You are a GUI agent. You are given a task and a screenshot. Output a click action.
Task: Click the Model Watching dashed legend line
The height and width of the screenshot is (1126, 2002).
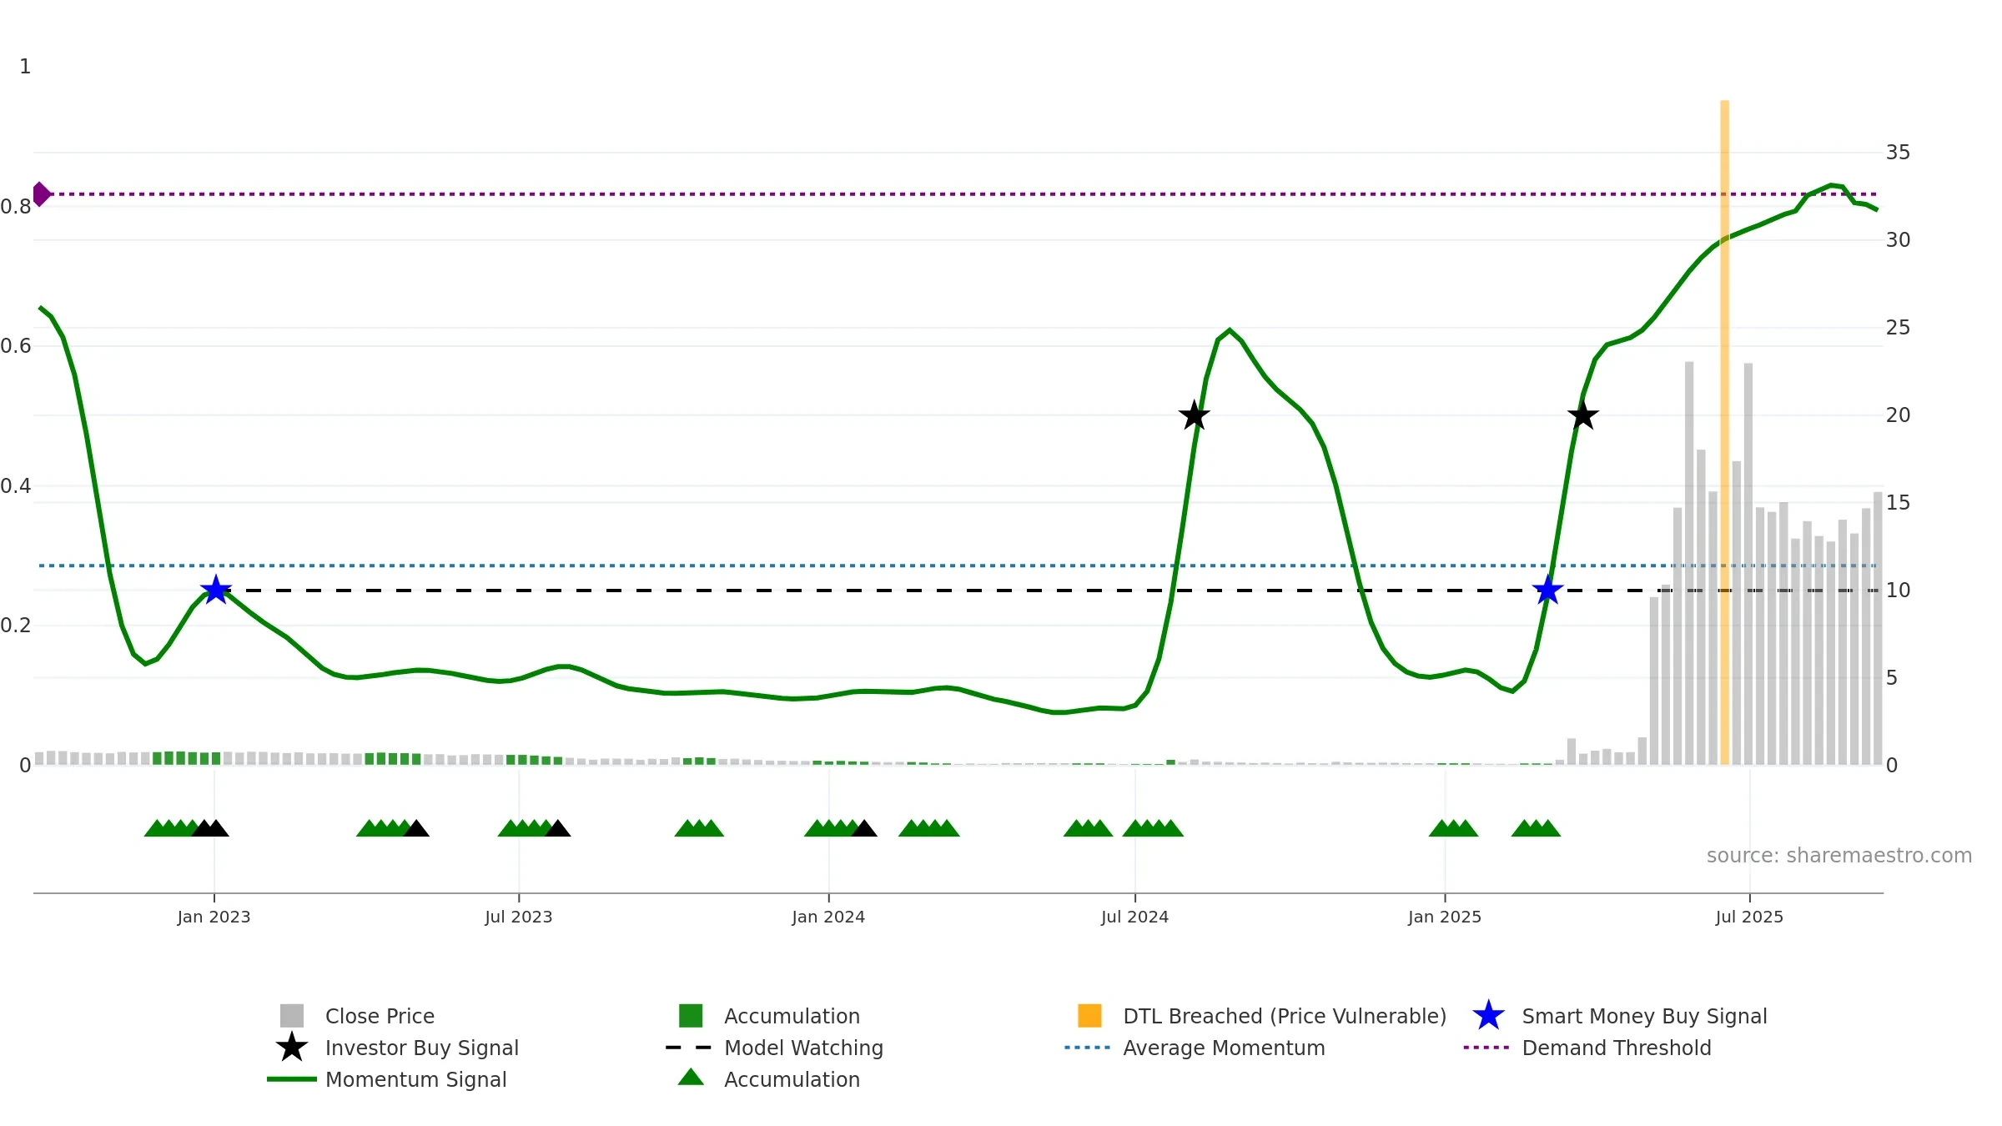point(689,1048)
